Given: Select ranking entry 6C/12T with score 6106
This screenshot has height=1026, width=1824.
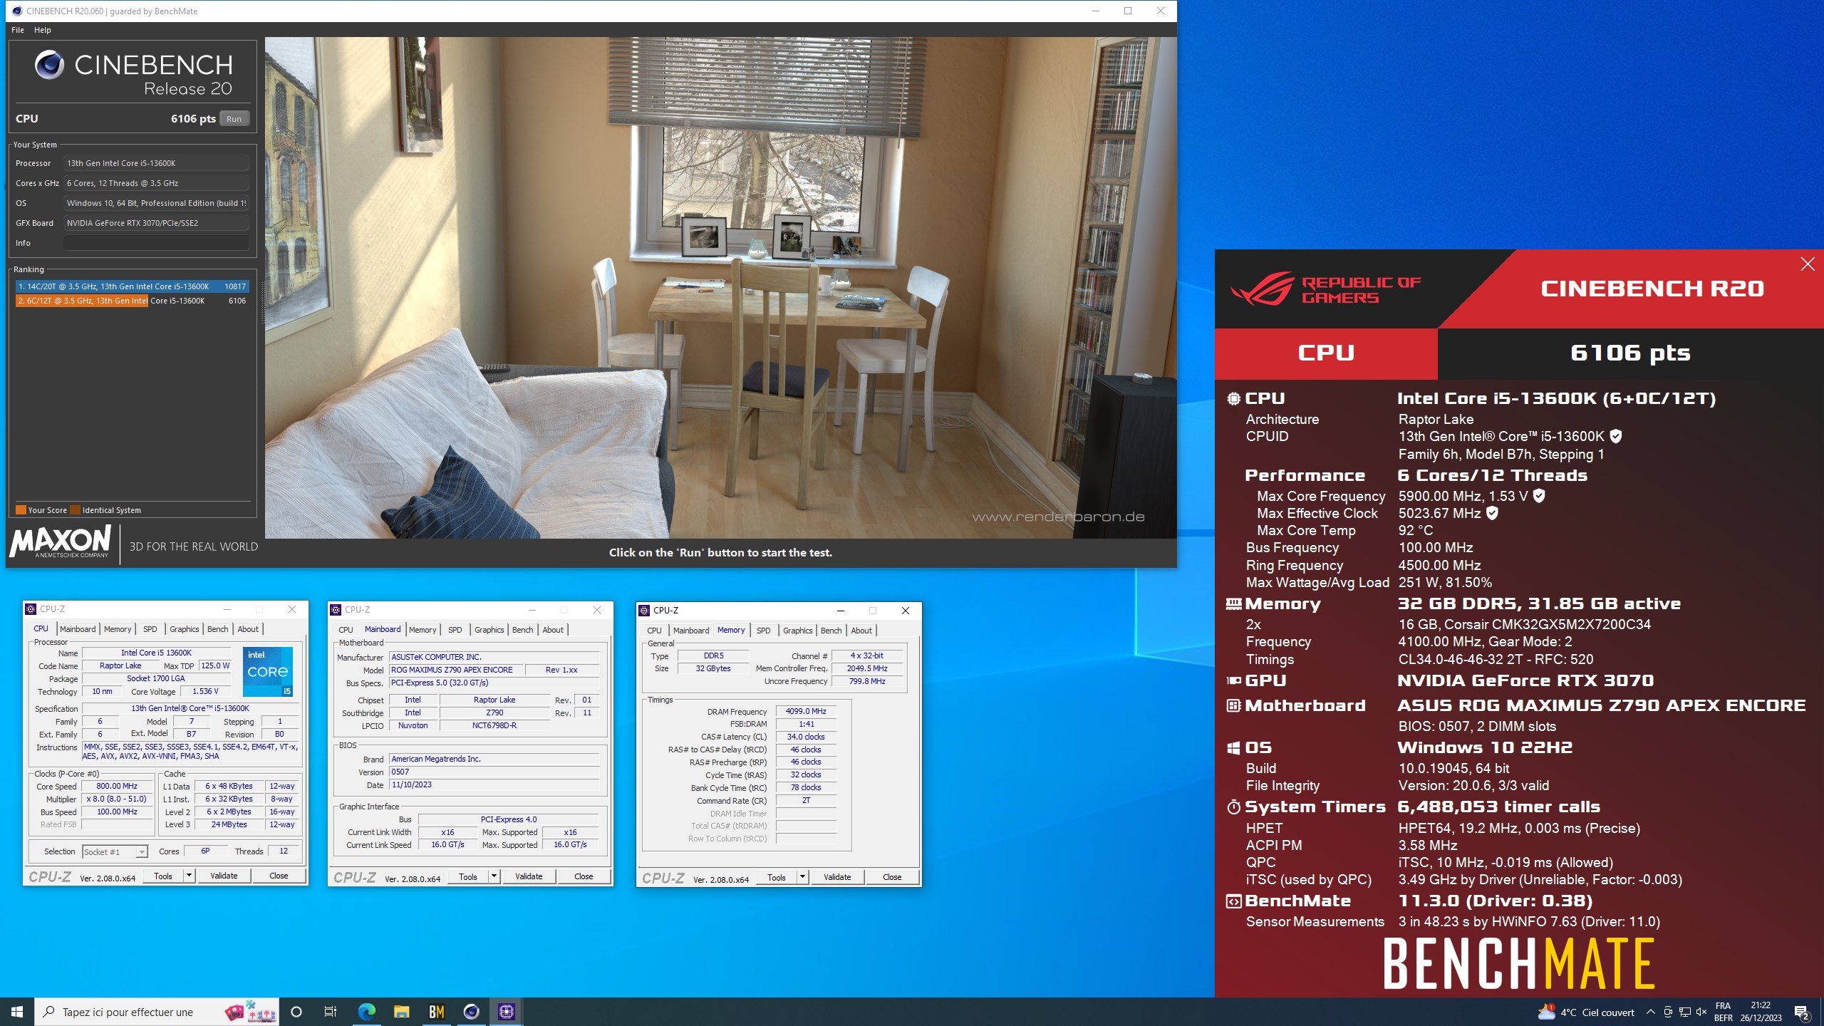Looking at the screenshot, I should tap(132, 301).
